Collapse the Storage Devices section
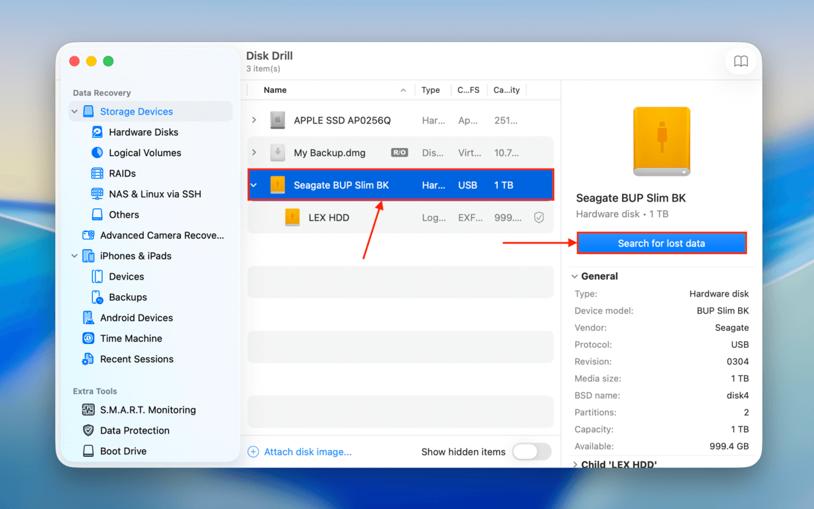The height and width of the screenshot is (509, 814). coord(73,111)
